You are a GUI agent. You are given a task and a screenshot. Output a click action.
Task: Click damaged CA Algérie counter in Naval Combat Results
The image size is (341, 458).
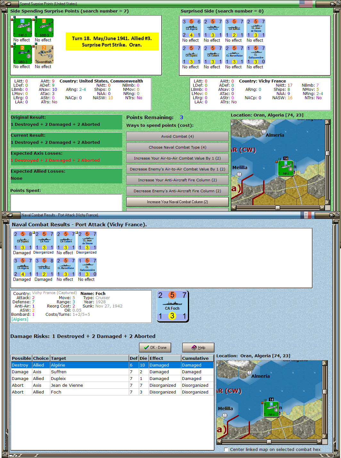(23, 267)
